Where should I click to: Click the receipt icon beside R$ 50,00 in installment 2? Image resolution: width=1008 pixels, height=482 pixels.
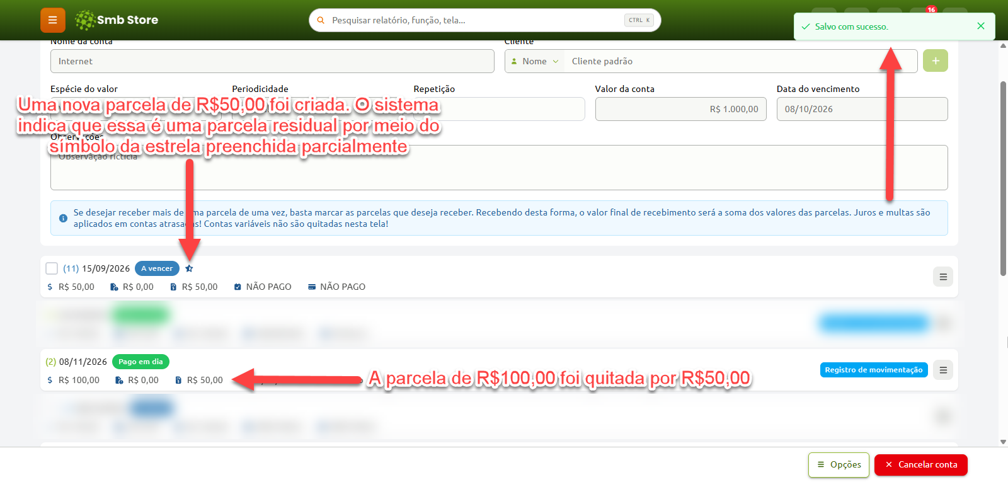click(x=178, y=380)
